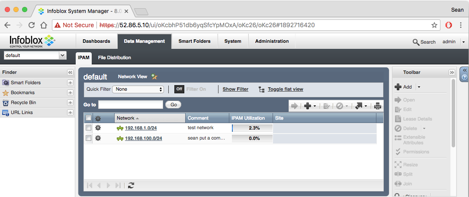Open the Administration tab
Viewport: 469px width, 197px height.
click(x=272, y=41)
